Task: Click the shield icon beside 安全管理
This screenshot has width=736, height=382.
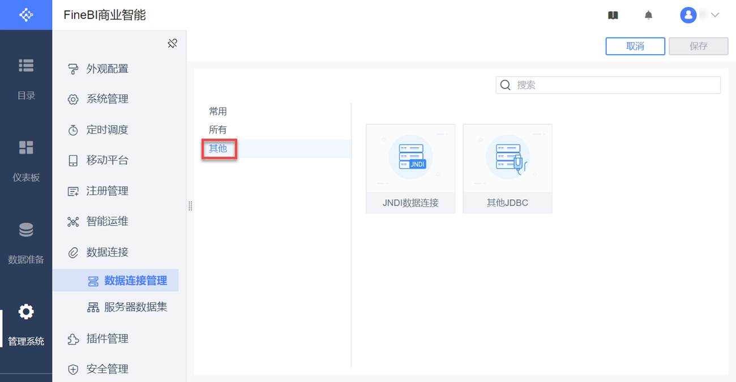Action: pyautogui.click(x=73, y=370)
